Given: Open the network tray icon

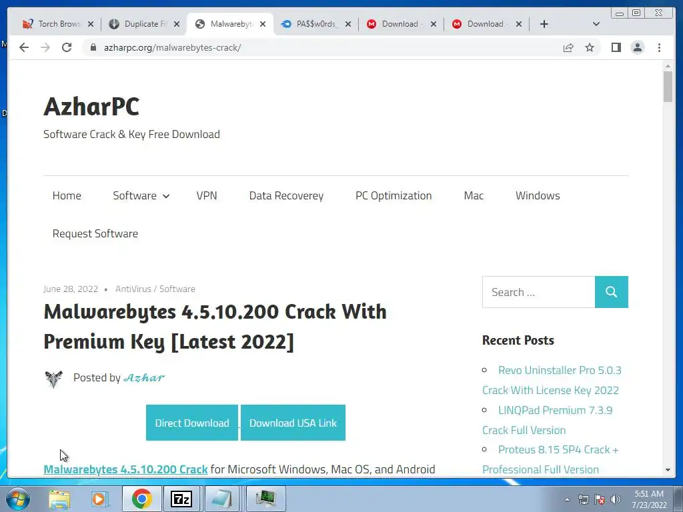Looking at the screenshot, I should (x=584, y=499).
